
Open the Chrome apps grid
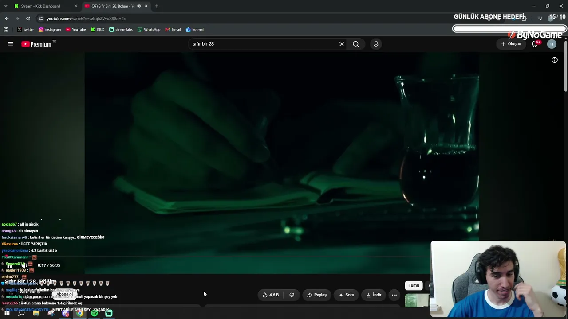pos(6,30)
